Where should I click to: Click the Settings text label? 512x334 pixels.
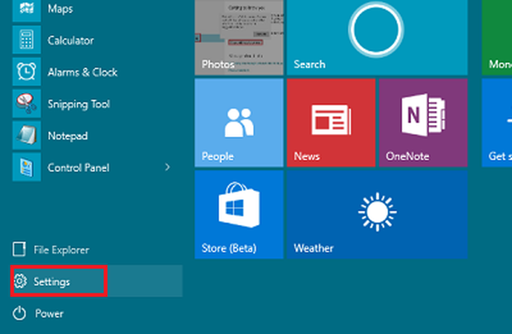pyautogui.click(x=52, y=282)
